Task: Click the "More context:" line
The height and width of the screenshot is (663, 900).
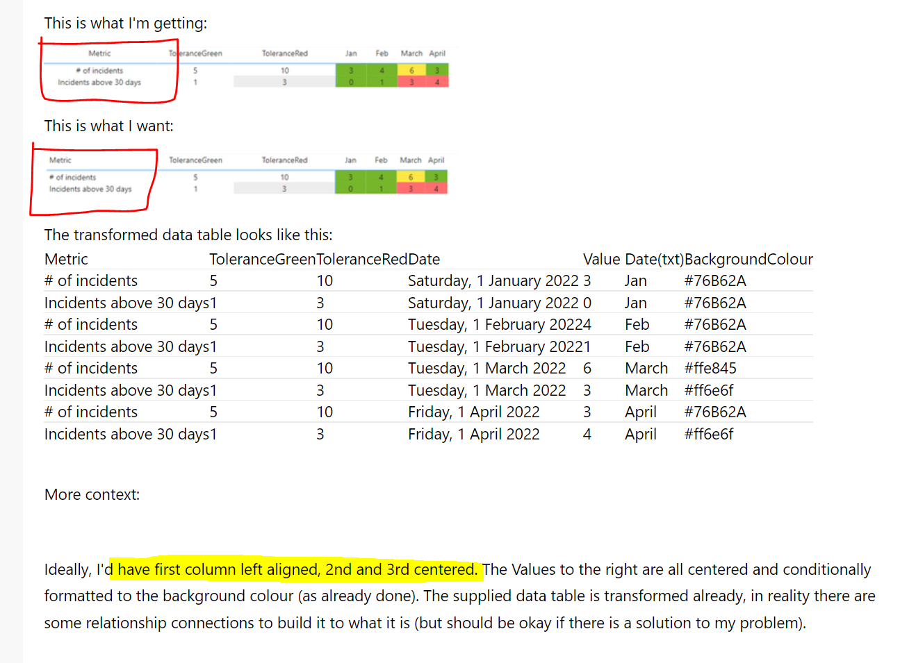Action: [x=92, y=494]
